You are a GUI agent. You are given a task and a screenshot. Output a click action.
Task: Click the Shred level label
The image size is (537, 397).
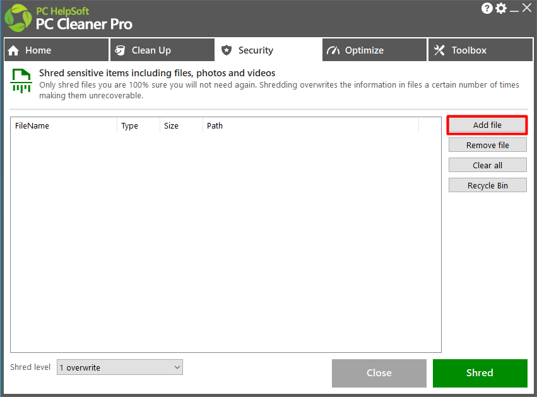pyautogui.click(x=30, y=367)
